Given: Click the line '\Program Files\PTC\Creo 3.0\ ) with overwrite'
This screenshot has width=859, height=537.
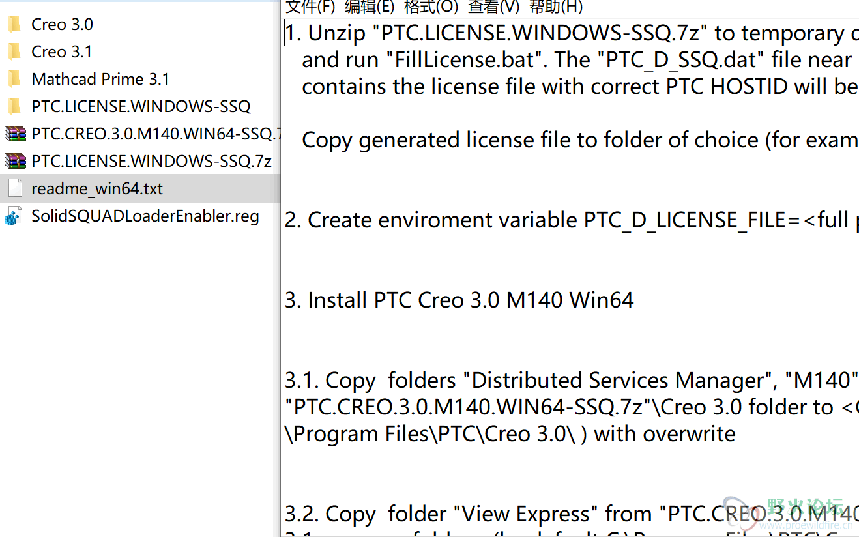Looking at the screenshot, I should click(x=510, y=434).
